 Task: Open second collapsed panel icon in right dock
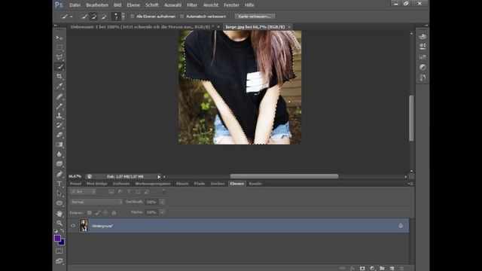point(423,47)
